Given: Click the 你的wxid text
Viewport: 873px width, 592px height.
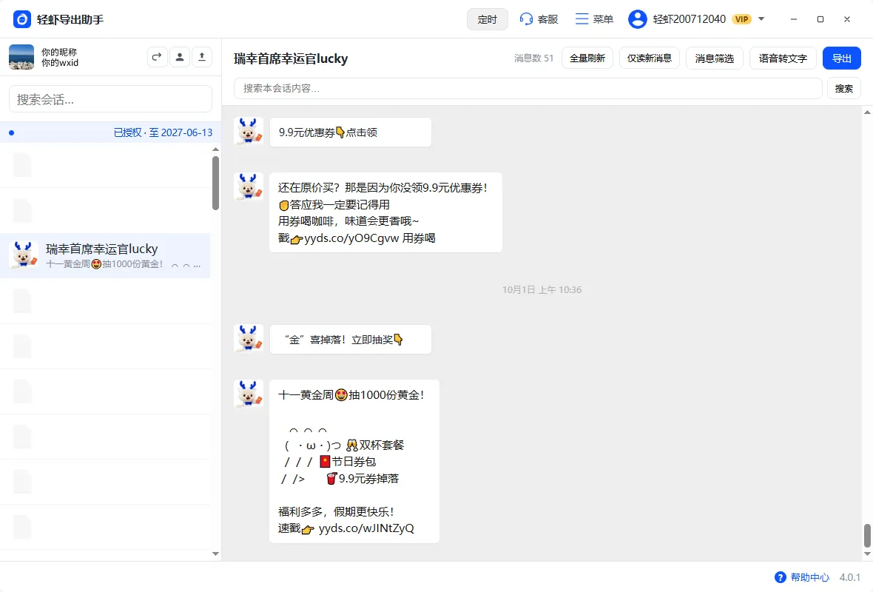Looking at the screenshot, I should (x=60, y=62).
